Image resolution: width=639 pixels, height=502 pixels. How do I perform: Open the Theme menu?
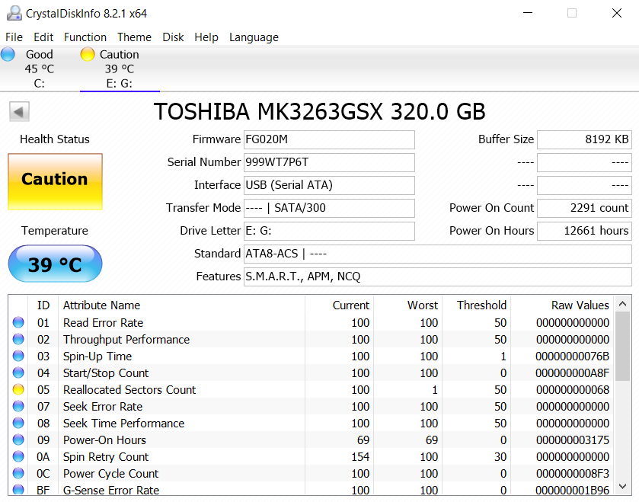(x=134, y=37)
